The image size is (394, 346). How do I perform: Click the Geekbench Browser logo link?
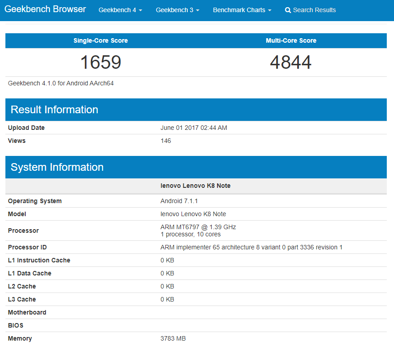pyautogui.click(x=45, y=9)
